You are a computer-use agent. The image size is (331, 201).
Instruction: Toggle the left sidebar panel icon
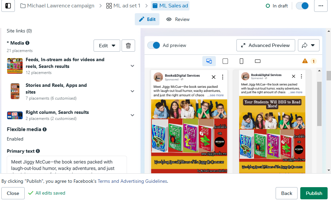(8, 6)
